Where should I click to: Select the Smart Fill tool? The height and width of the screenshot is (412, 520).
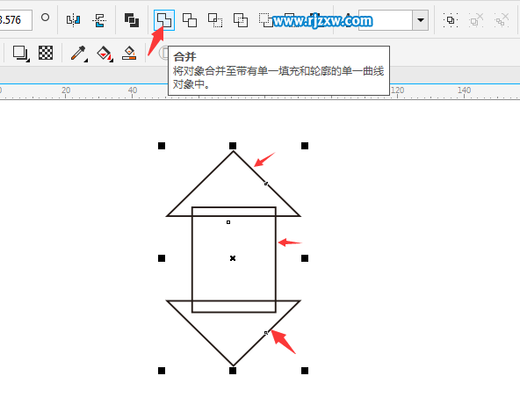click(x=129, y=53)
